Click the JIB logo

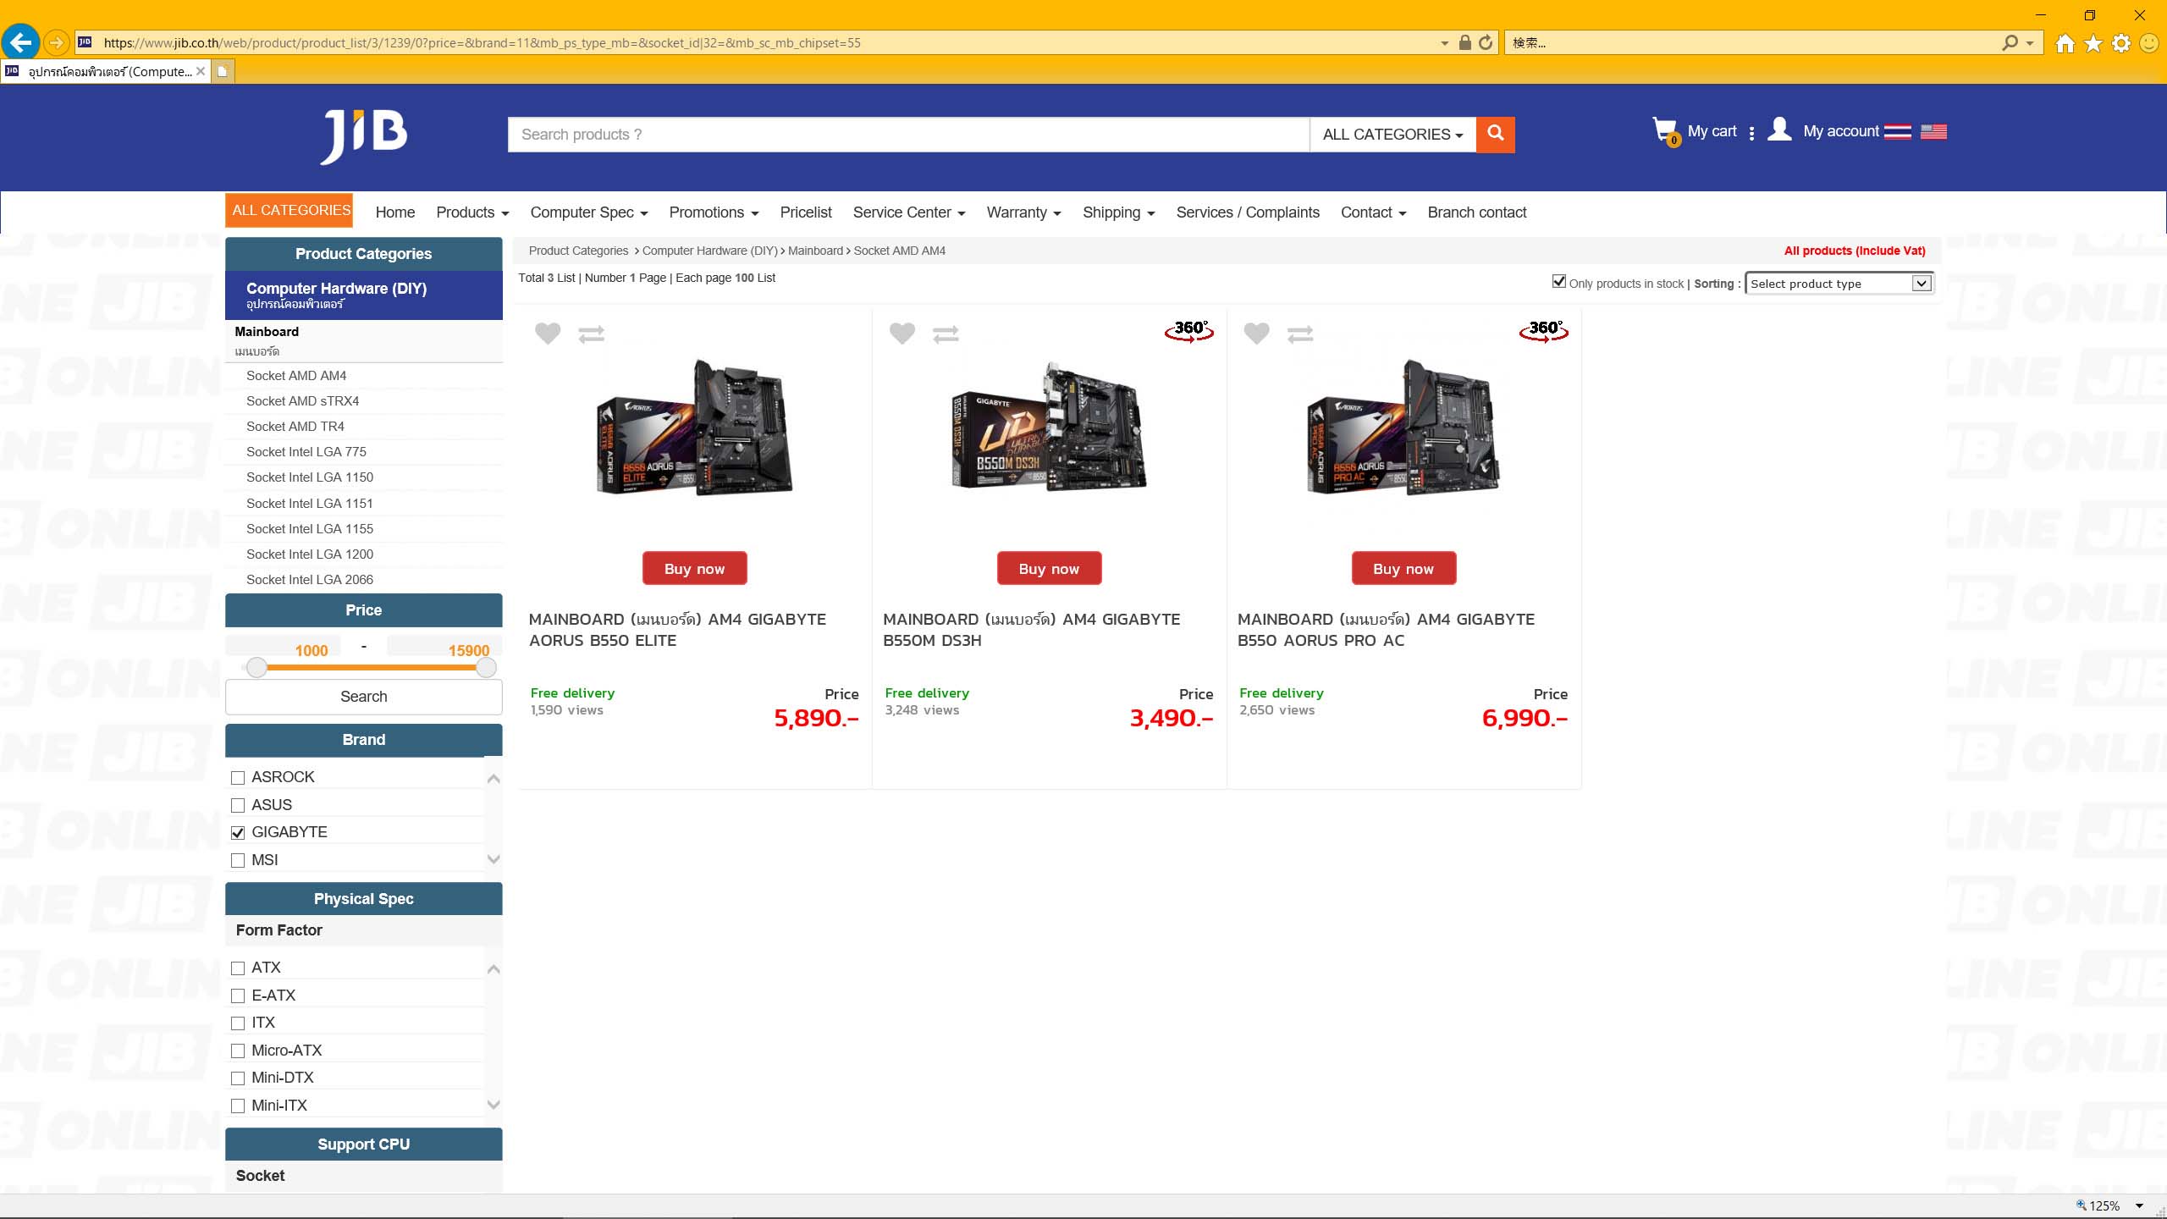[x=364, y=135]
